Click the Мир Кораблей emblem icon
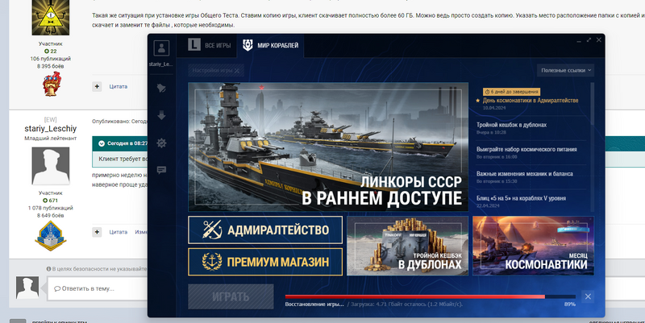 (x=248, y=45)
